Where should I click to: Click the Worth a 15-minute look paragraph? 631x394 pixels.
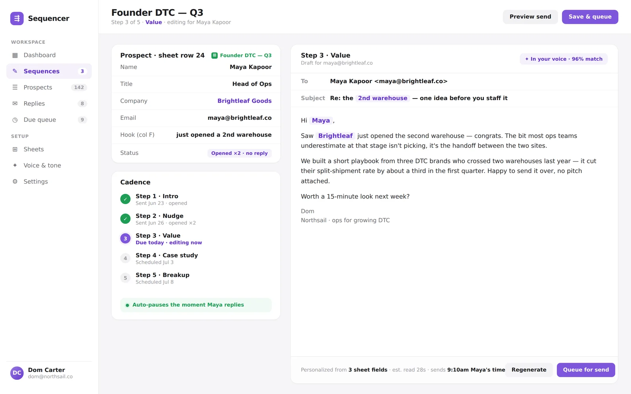pos(355,197)
